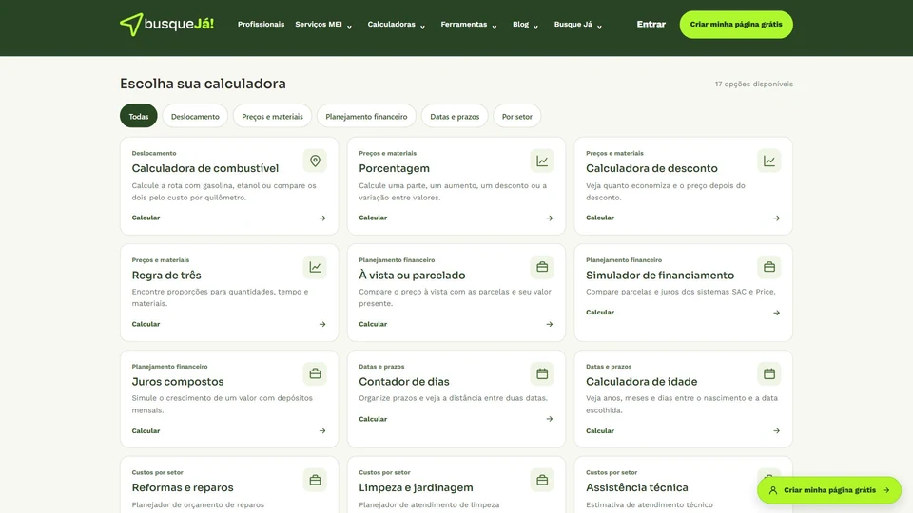Click the person icon on the floating Criar minha página button

[x=772, y=490]
